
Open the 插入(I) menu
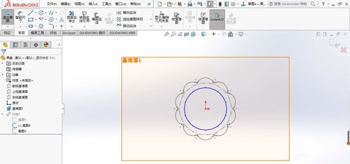[93, 4]
